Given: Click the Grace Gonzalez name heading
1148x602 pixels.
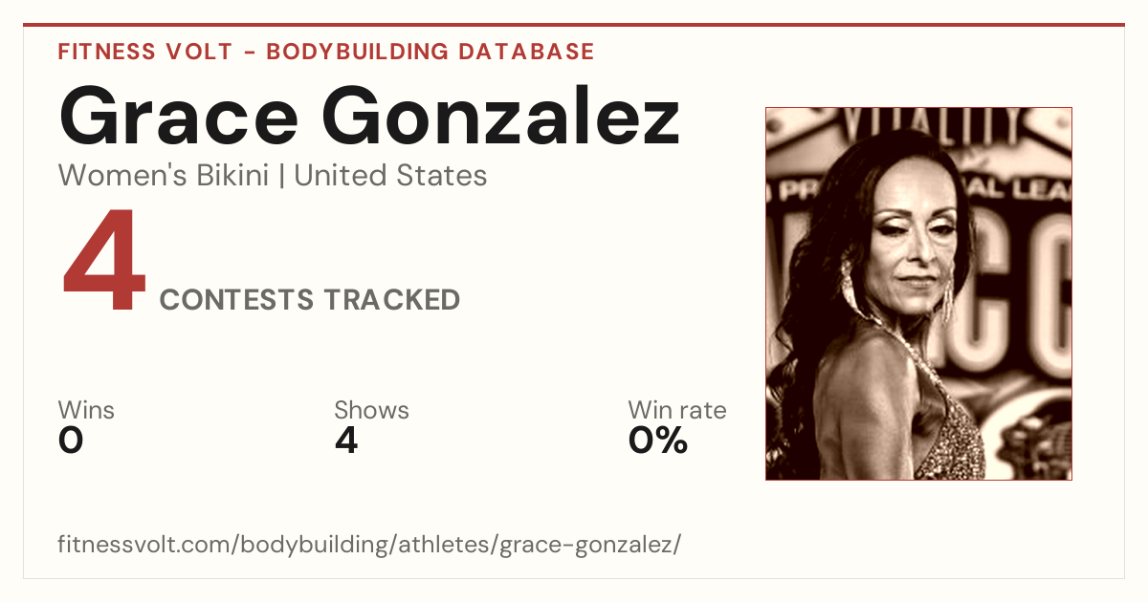Looking at the screenshot, I should coord(369,116).
